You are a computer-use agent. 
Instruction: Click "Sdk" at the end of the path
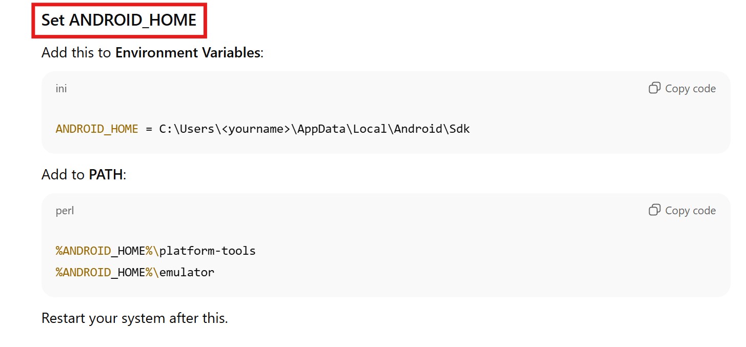pyautogui.click(x=459, y=129)
